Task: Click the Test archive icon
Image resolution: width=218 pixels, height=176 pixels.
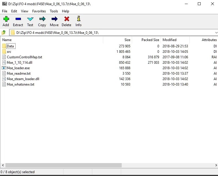Action: [x=30, y=19]
